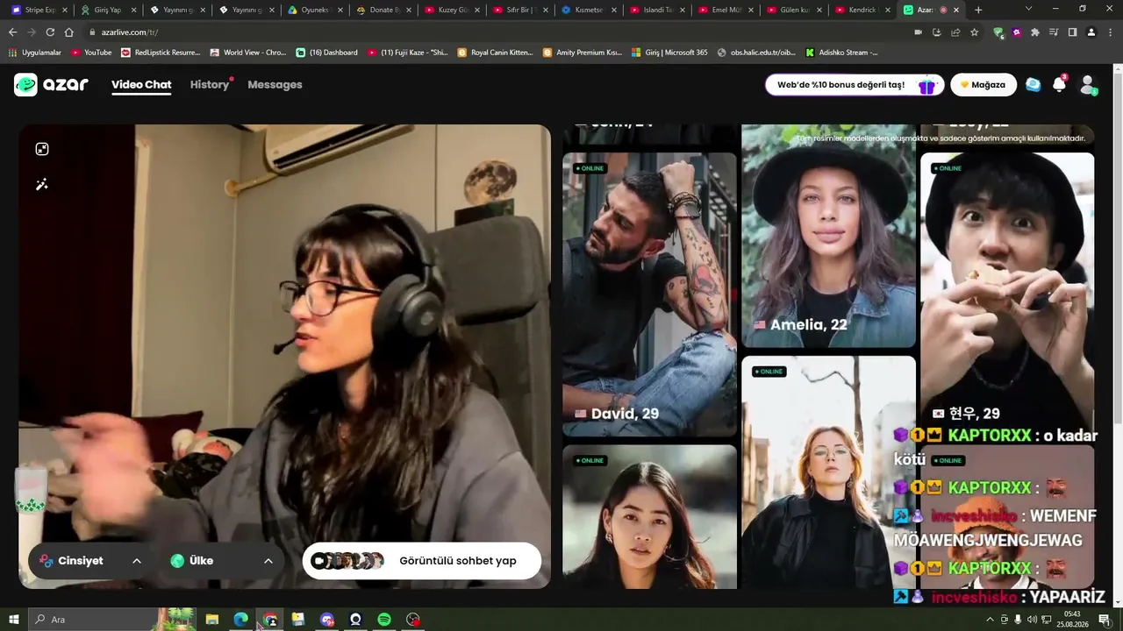Image resolution: width=1123 pixels, height=631 pixels.
Task: Open the magic wand effects tool
Action: 42,185
